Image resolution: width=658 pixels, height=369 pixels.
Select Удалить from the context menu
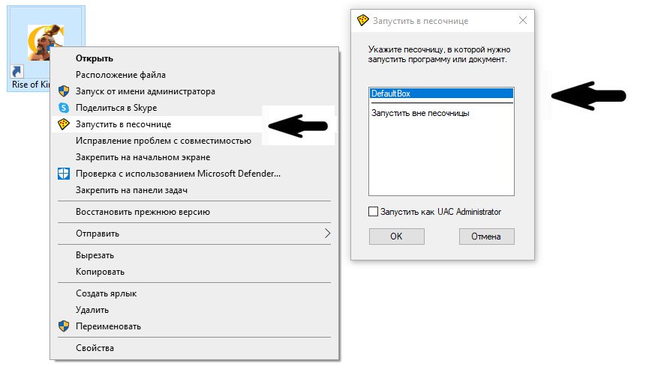(x=92, y=310)
